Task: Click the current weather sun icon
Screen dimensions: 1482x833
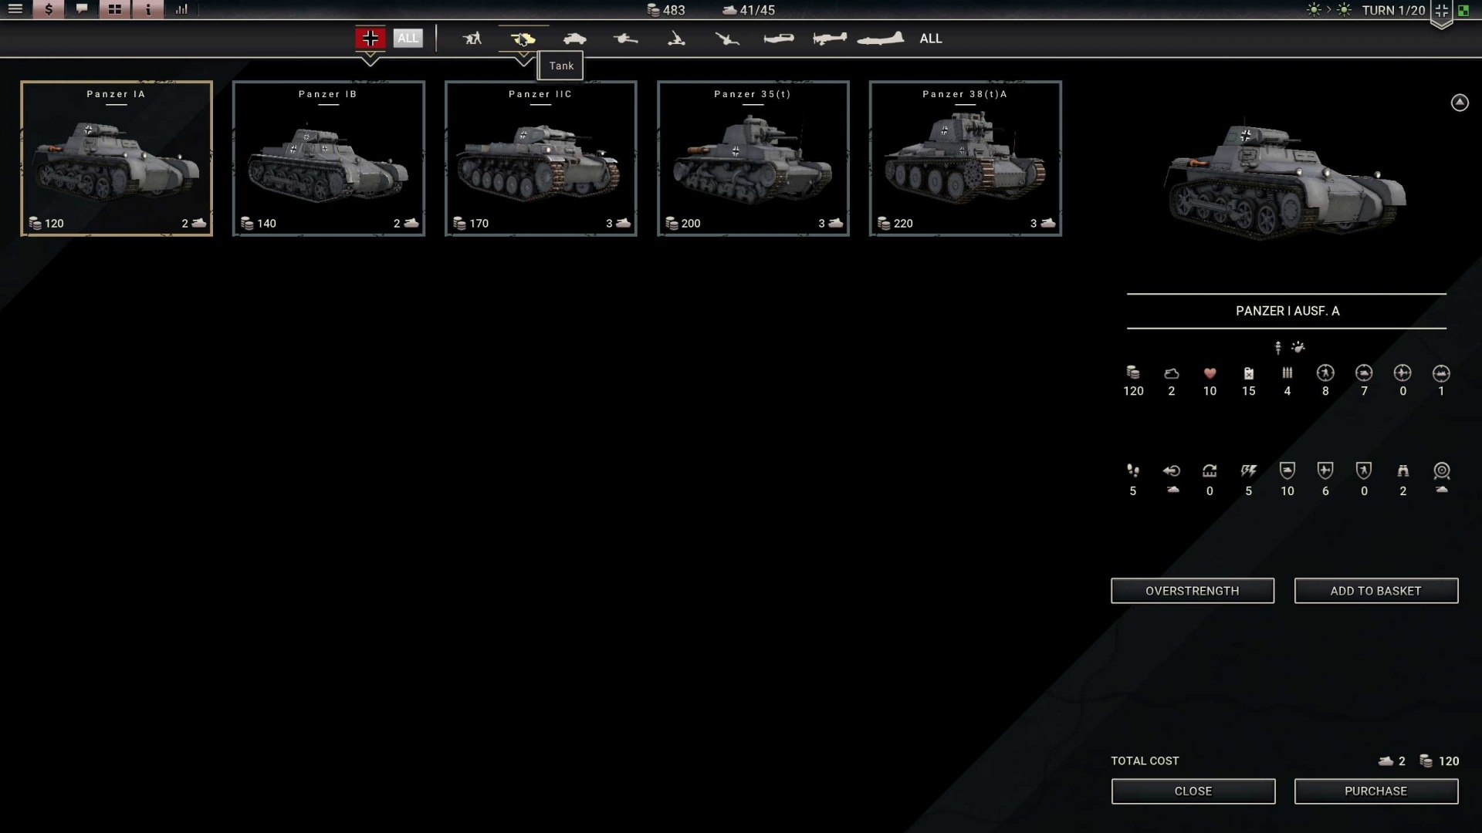Action: click(x=1314, y=10)
